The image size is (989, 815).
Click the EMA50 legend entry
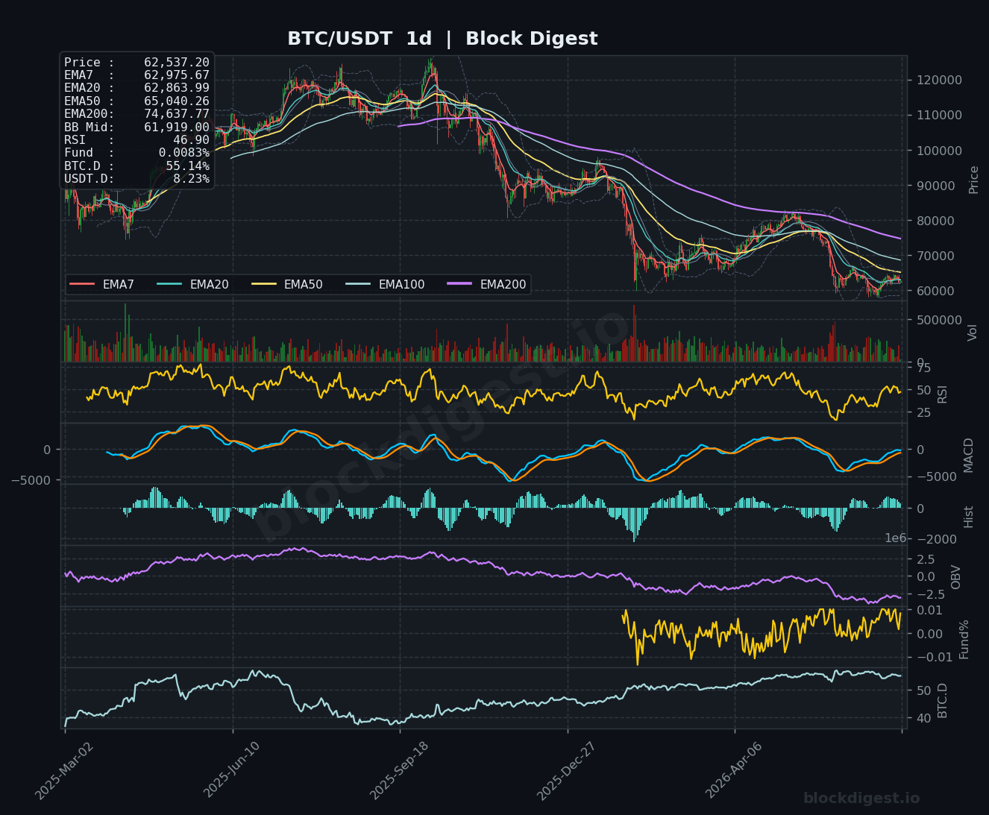click(286, 284)
